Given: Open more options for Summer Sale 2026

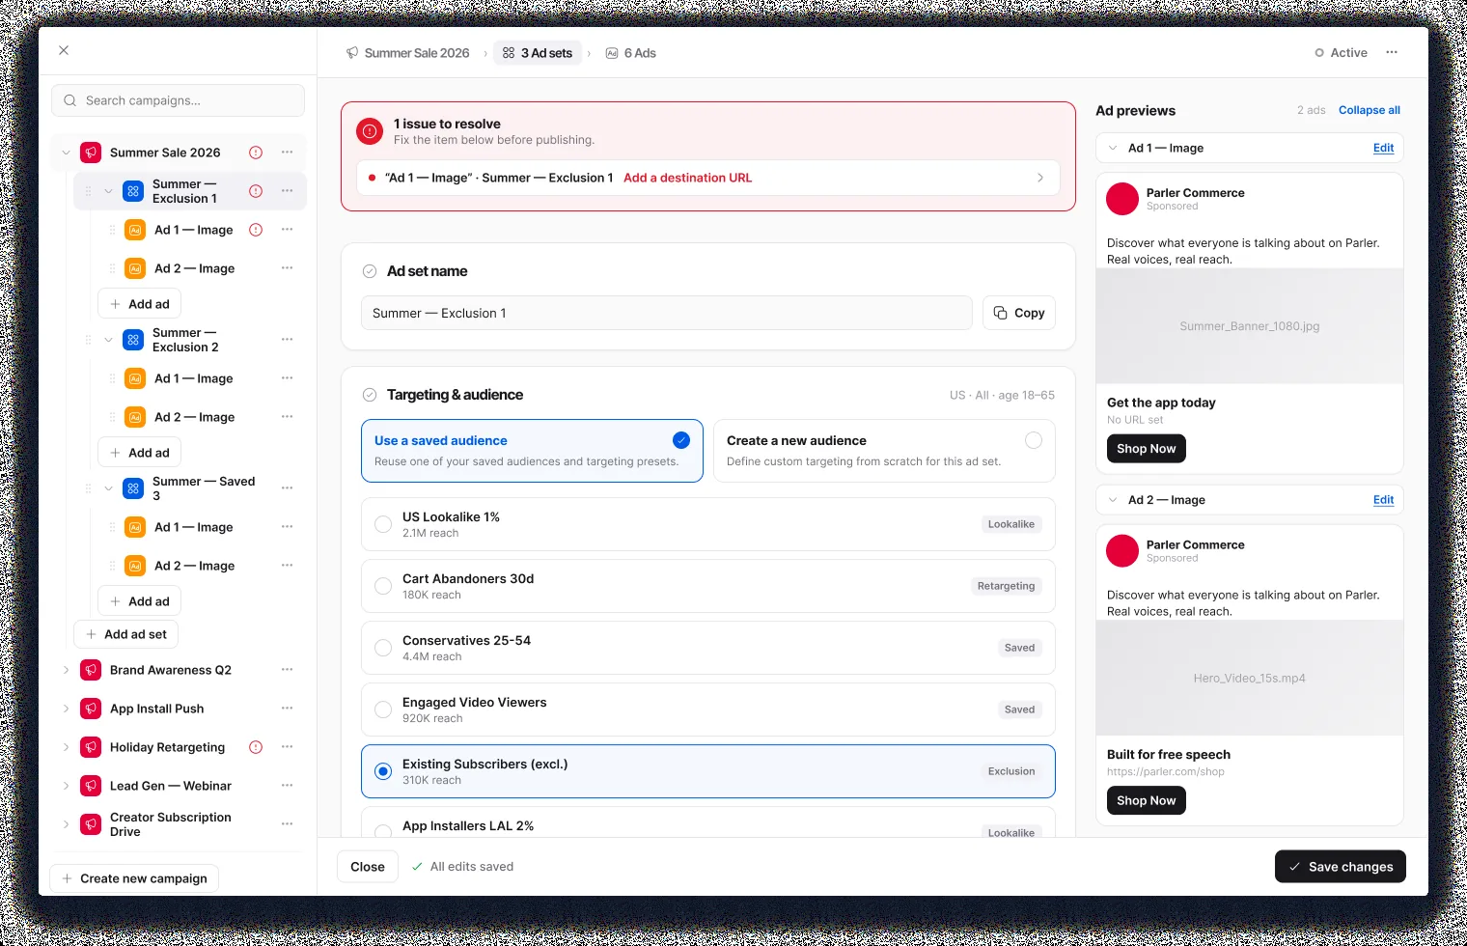Looking at the screenshot, I should pyautogui.click(x=287, y=153).
